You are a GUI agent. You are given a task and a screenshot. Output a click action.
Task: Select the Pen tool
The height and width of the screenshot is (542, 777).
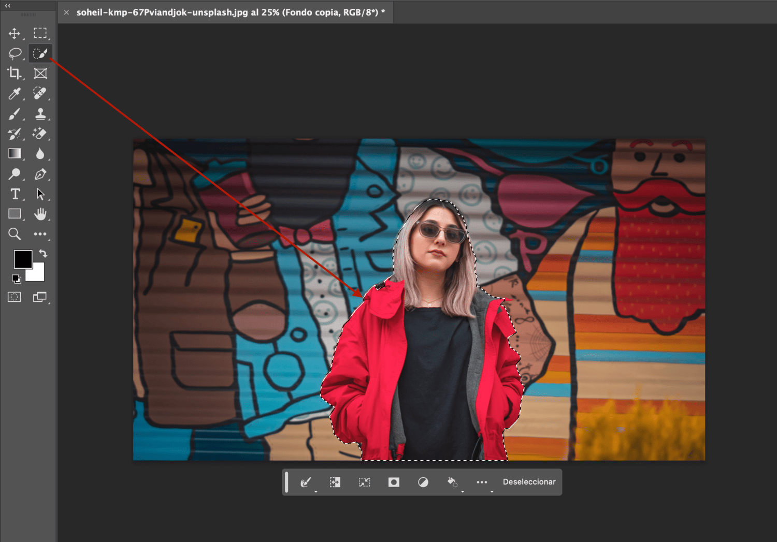coord(40,174)
